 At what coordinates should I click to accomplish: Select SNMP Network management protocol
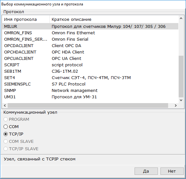90,91
